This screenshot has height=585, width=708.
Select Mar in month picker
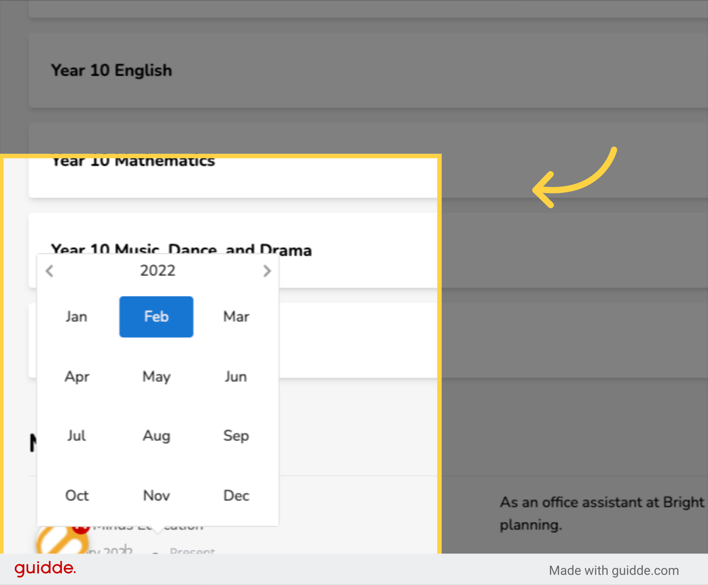[x=236, y=317]
